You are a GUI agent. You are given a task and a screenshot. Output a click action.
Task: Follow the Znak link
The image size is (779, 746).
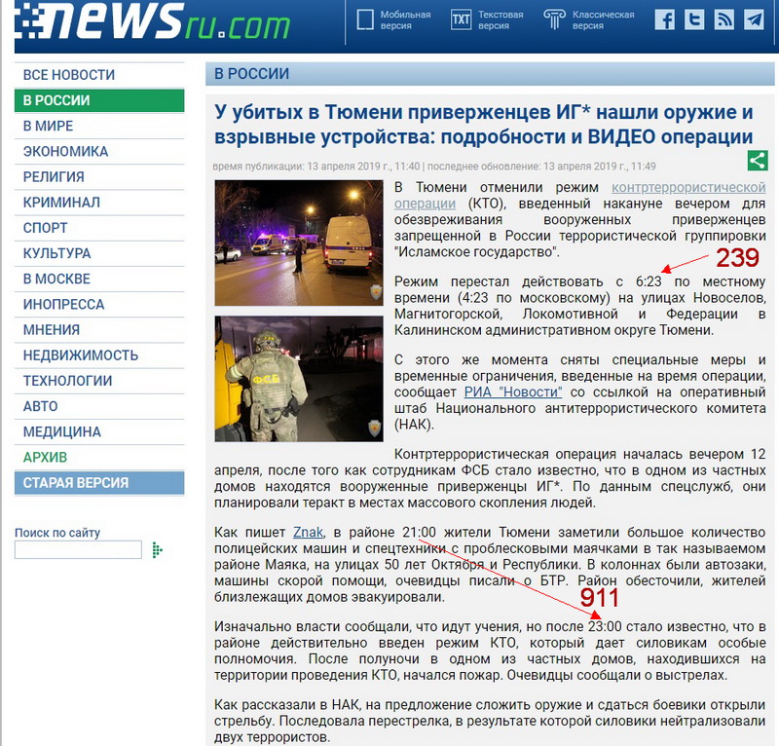click(x=308, y=533)
